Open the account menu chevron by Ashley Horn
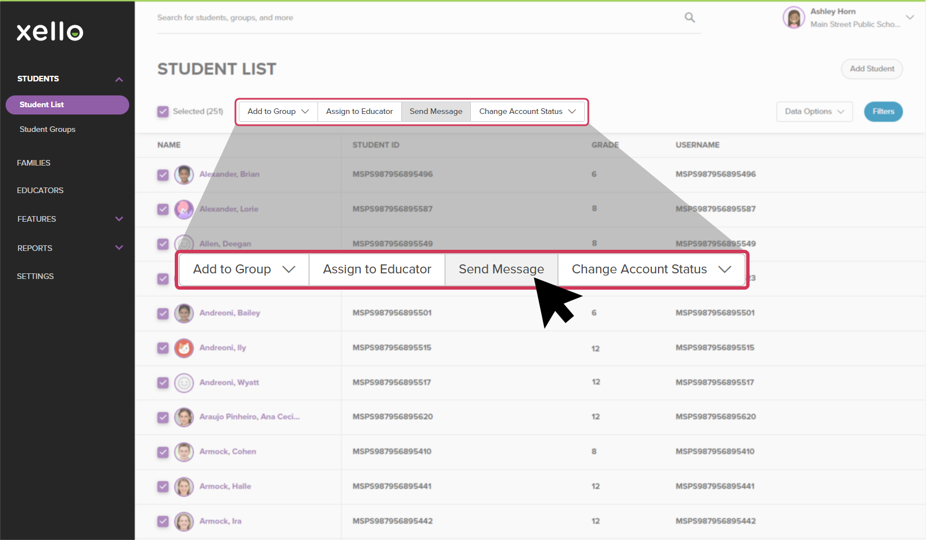The width and height of the screenshot is (926, 540). (x=910, y=17)
